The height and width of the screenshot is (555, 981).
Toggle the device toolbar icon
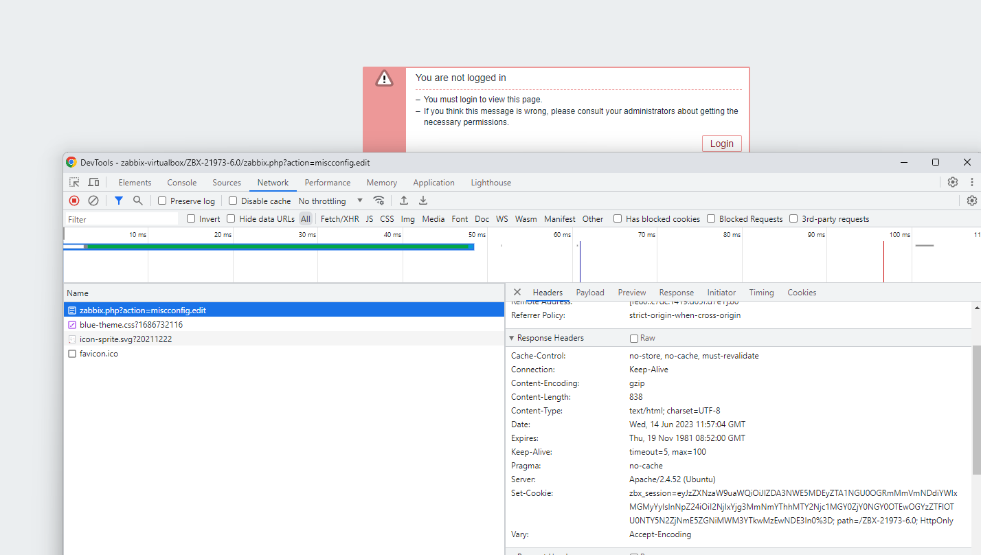(x=93, y=182)
